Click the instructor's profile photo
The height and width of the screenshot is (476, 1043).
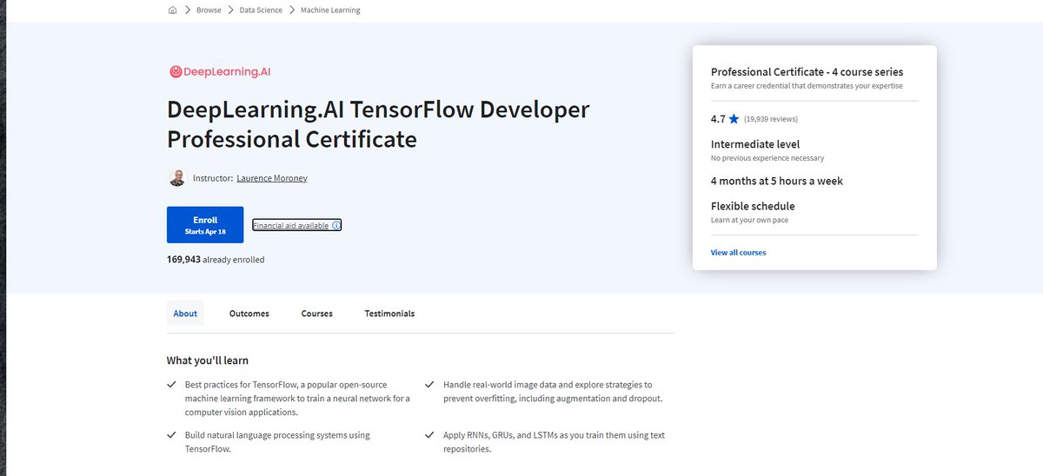176,178
